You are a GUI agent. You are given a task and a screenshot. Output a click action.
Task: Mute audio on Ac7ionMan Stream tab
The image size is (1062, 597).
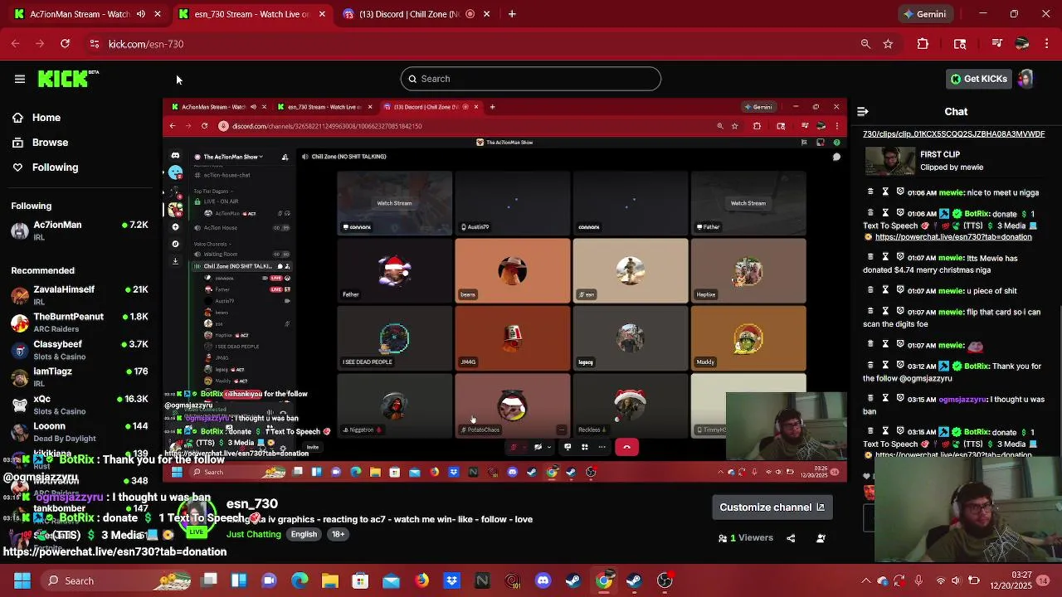click(x=140, y=14)
